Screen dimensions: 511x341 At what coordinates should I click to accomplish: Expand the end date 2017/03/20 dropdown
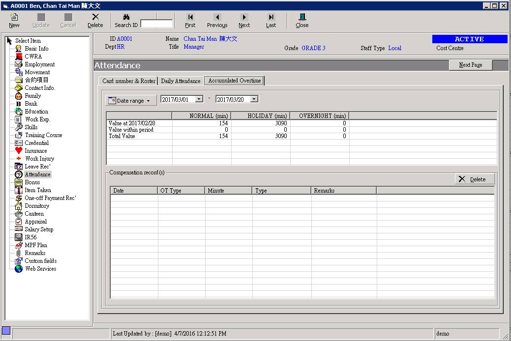254,99
